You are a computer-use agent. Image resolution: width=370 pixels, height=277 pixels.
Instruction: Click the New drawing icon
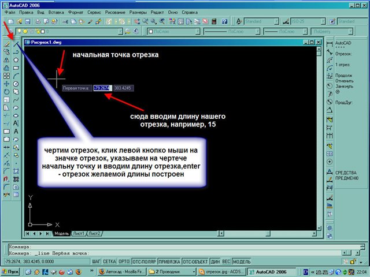(6, 20)
